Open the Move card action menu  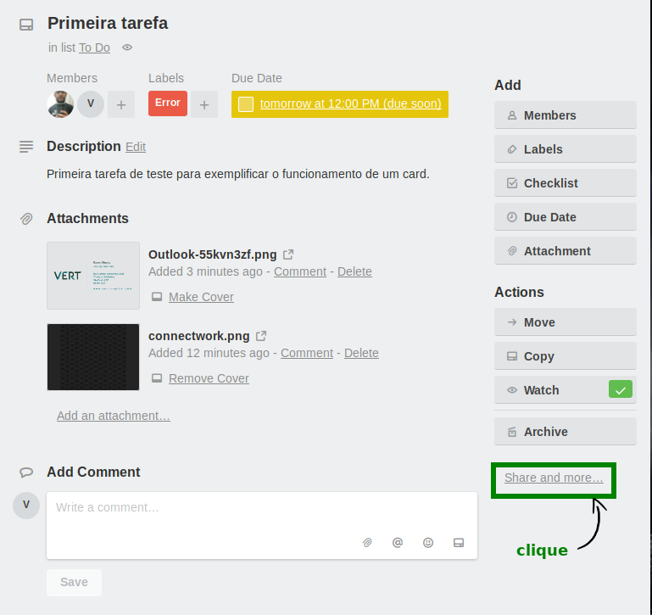565,322
